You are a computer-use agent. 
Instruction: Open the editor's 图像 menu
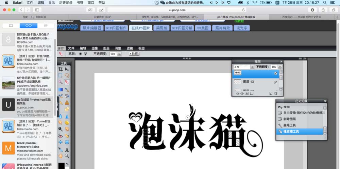95,48
